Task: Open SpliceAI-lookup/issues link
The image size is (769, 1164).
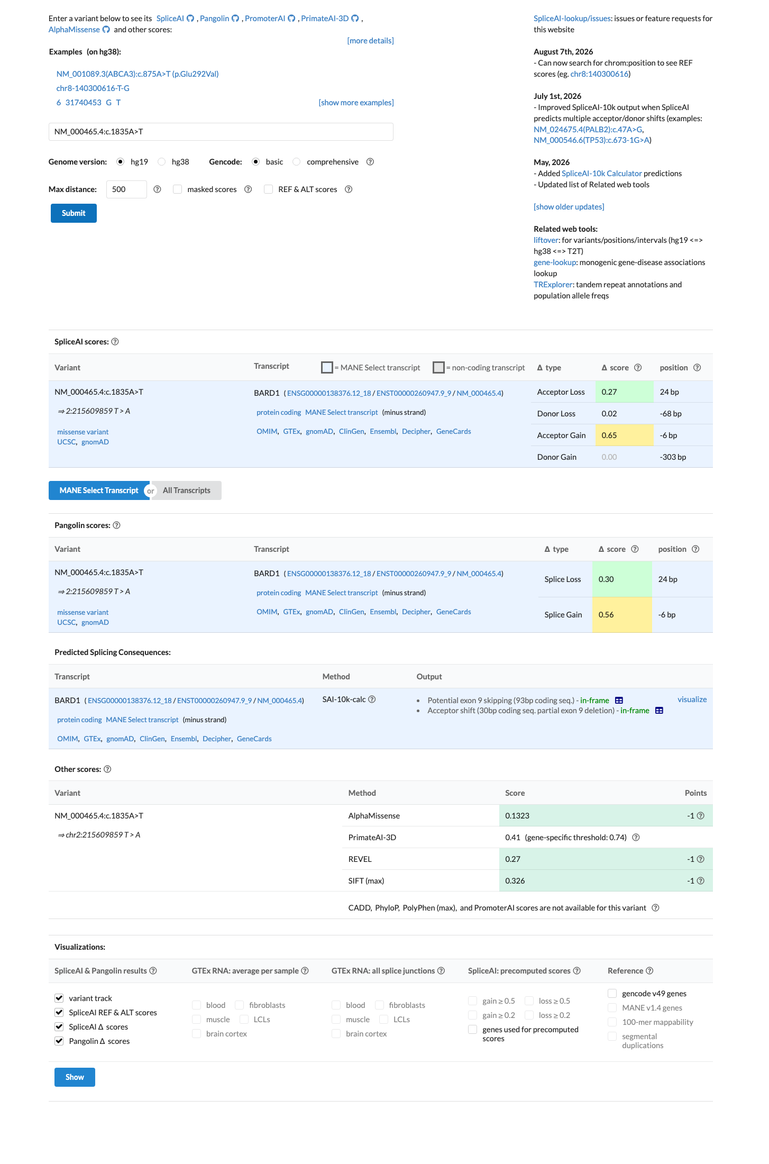Action: pos(572,19)
